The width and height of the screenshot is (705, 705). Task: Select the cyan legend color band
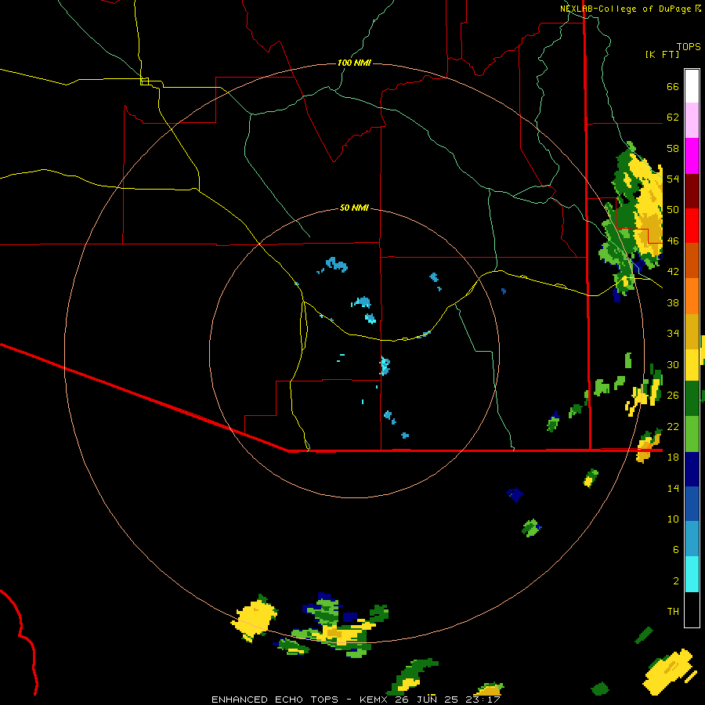click(x=692, y=574)
